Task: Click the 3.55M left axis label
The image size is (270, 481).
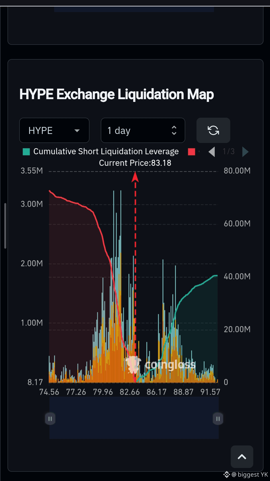Action: click(x=32, y=171)
